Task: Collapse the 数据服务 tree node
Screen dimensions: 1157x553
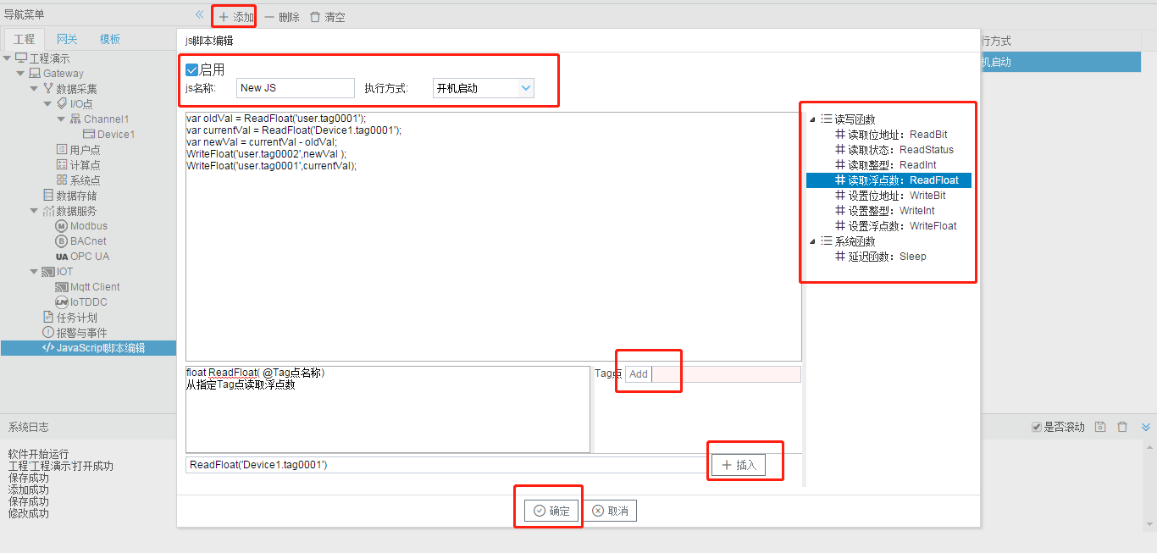Action: [35, 211]
